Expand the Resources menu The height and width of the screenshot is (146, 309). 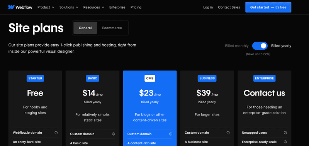(94, 7)
